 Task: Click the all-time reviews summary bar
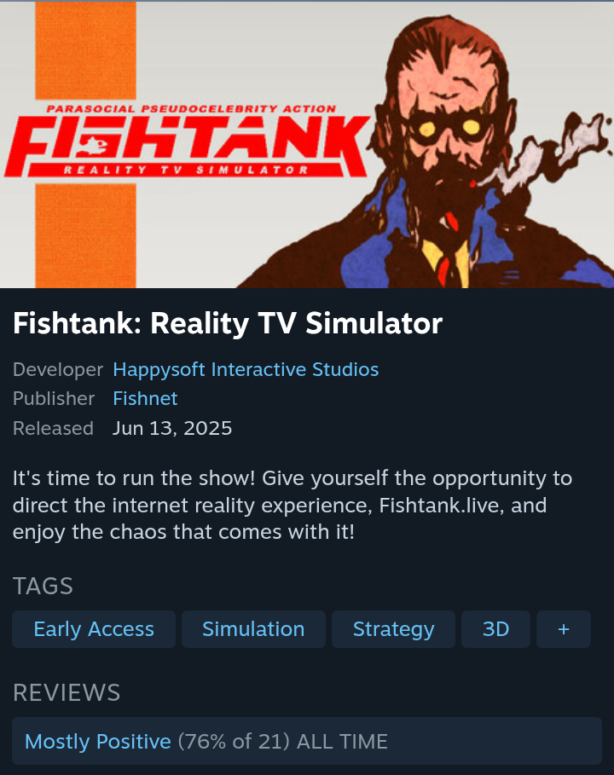307,741
